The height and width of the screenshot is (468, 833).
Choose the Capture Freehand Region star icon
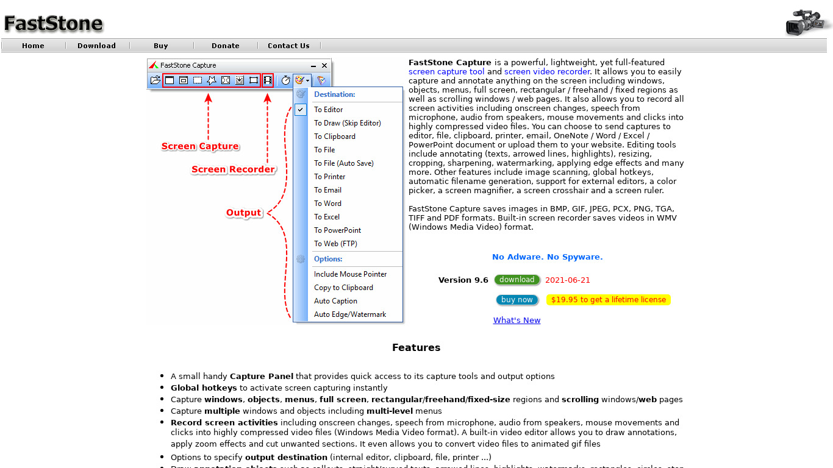pyautogui.click(x=212, y=80)
